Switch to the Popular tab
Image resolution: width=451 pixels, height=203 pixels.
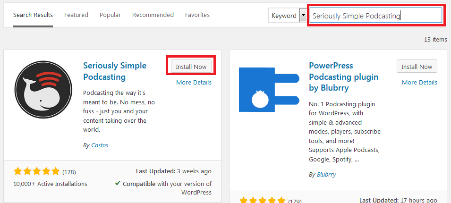pos(110,15)
